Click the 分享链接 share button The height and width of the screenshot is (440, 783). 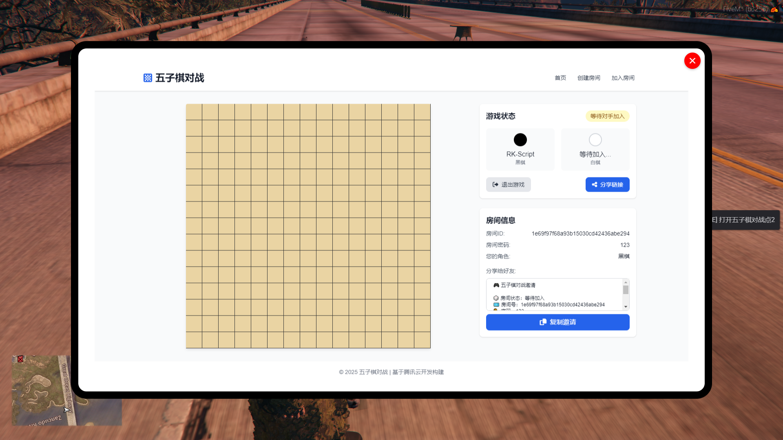click(607, 185)
